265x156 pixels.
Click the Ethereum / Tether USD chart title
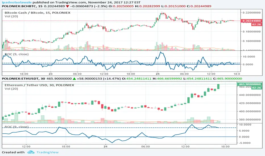[39, 85]
